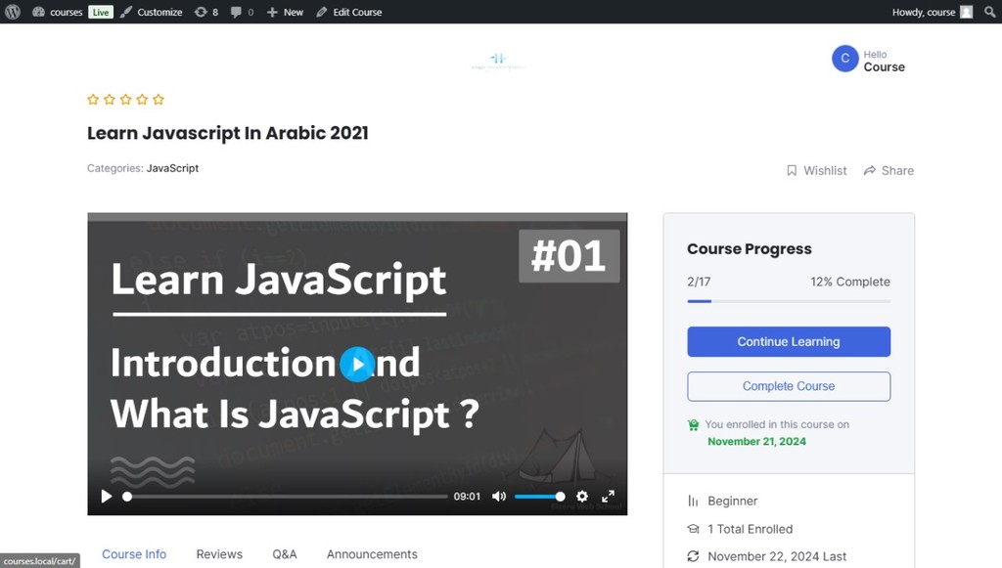Click the Live status badge

(101, 12)
